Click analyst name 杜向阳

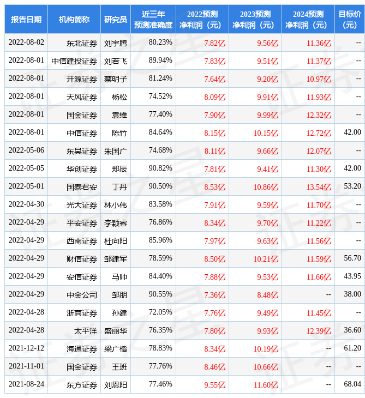[115, 242]
